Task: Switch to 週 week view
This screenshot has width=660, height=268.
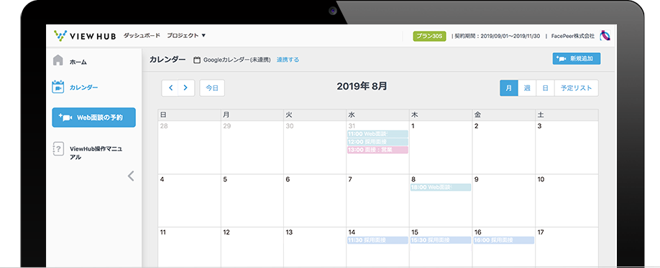Action: 527,88
